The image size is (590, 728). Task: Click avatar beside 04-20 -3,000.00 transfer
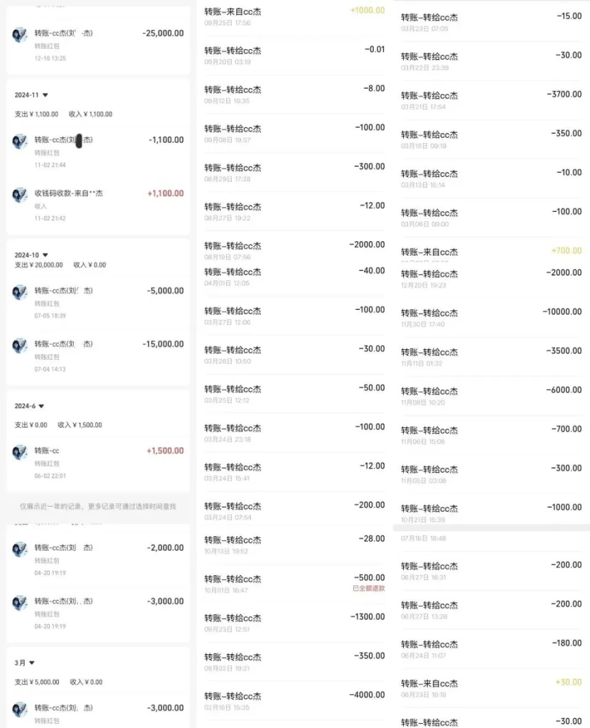(20, 603)
